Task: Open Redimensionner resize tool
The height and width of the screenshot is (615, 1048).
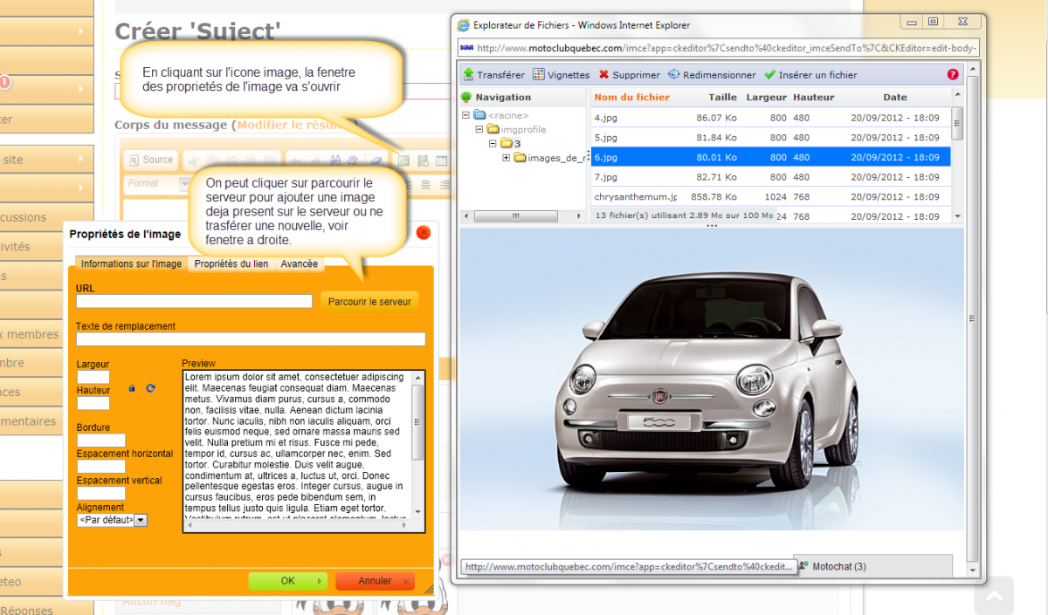Action: [712, 75]
